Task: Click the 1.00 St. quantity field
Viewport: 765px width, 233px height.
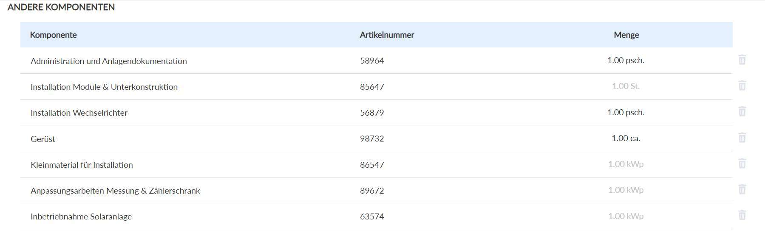Action: 626,86
